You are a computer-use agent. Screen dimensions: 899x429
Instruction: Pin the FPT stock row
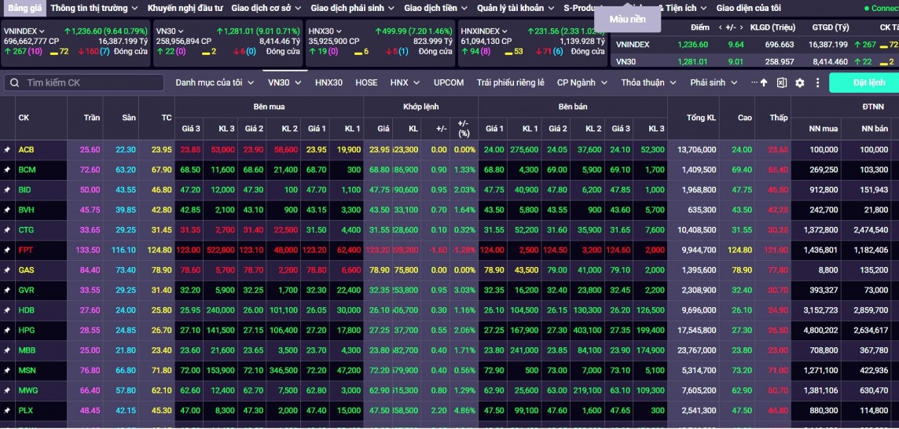(7, 250)
